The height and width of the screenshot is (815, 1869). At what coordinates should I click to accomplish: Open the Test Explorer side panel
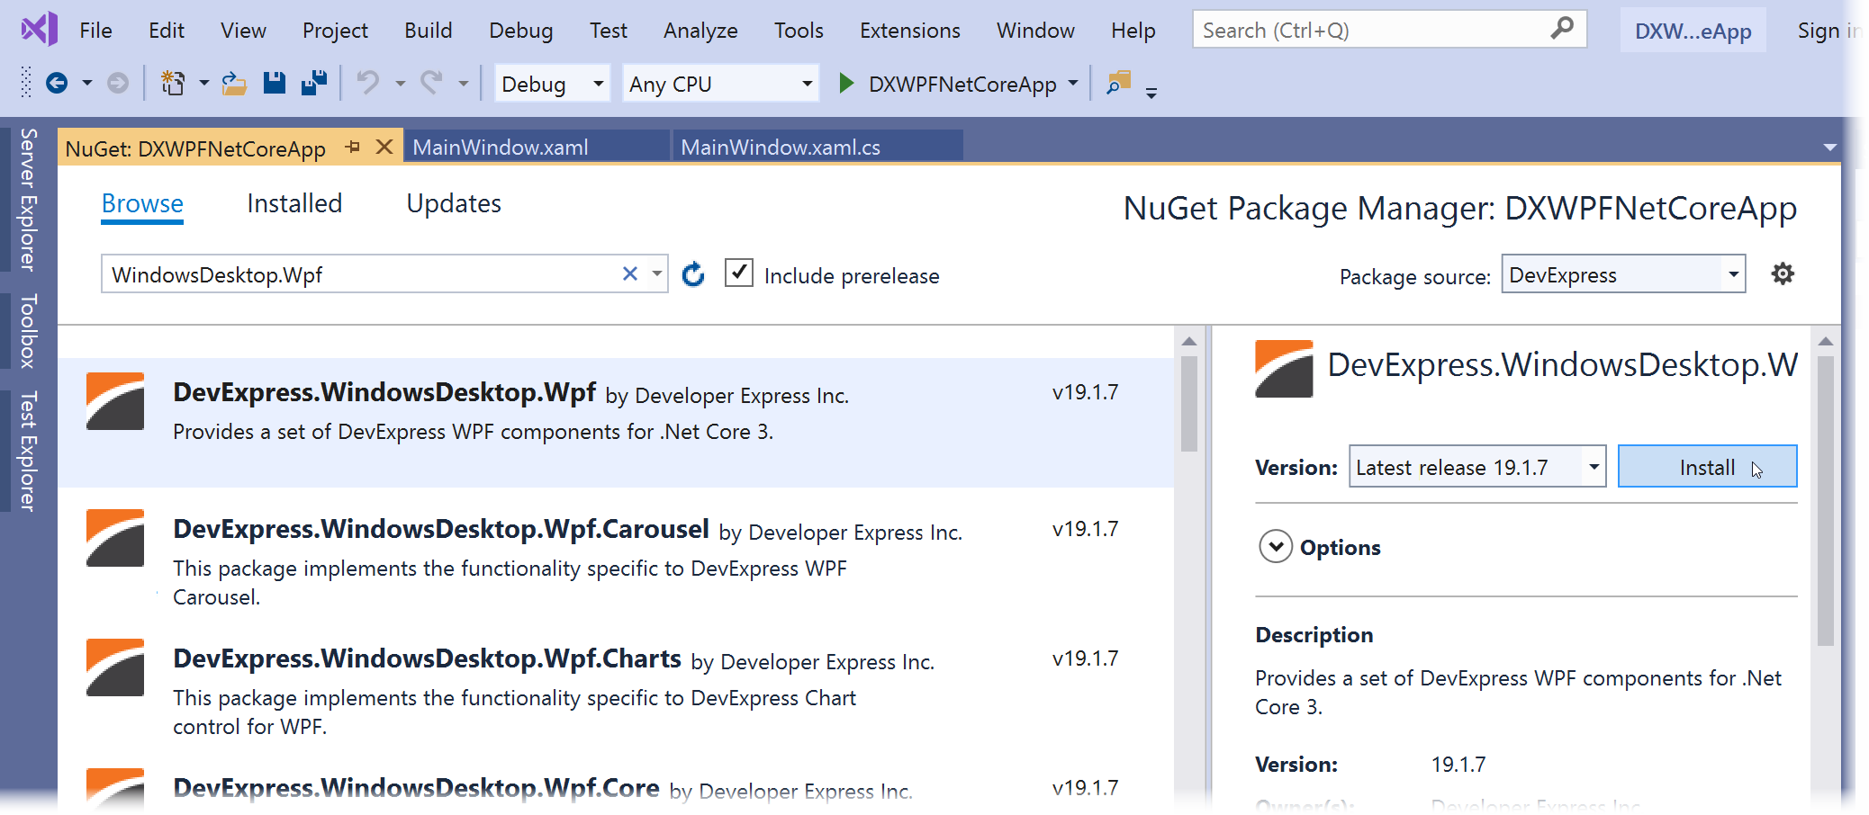(x=28, y=452)
